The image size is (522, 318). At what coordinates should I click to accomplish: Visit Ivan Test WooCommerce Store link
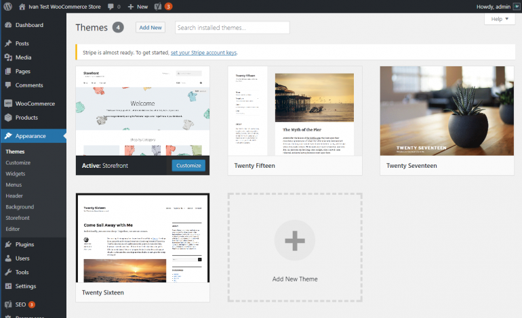[x=64, y=7]
